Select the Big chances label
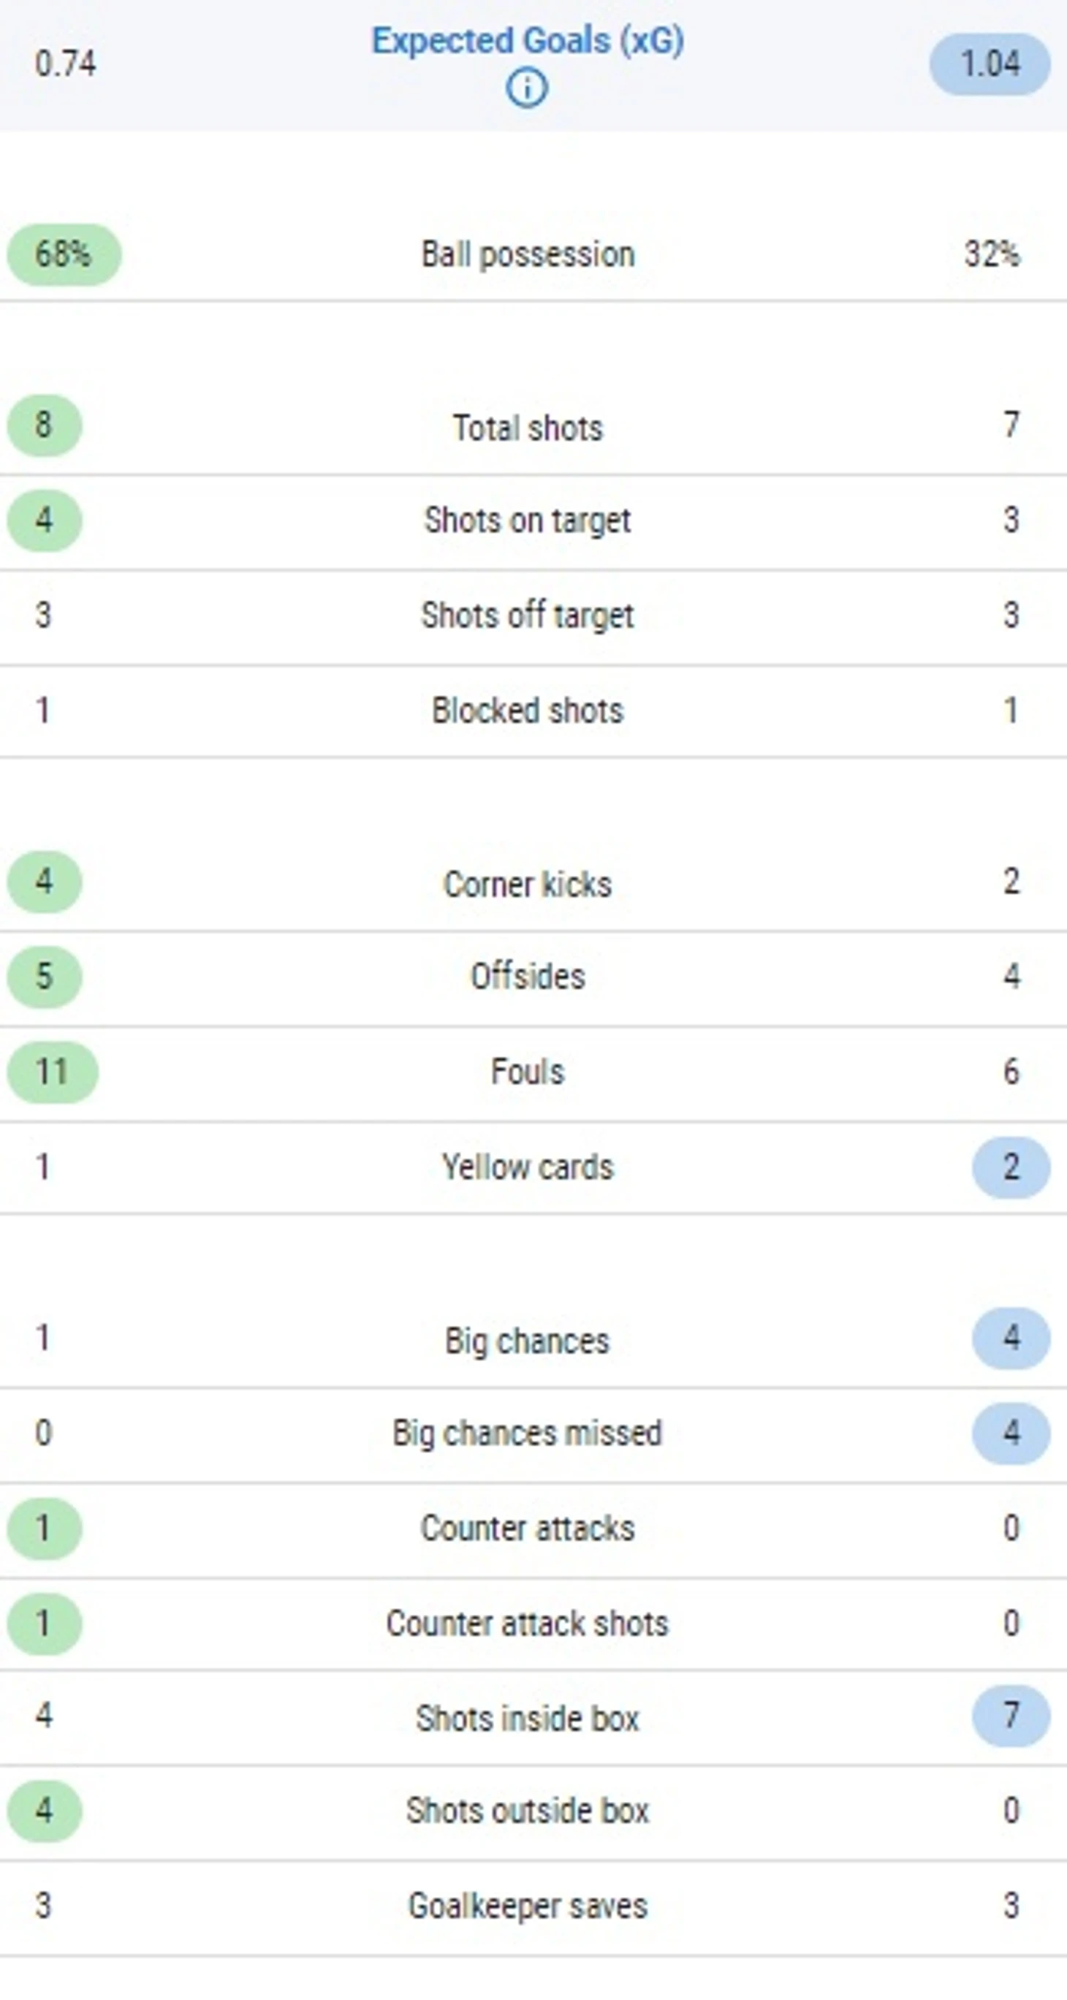1067x2000 pixels. [x=528, y=1341]
